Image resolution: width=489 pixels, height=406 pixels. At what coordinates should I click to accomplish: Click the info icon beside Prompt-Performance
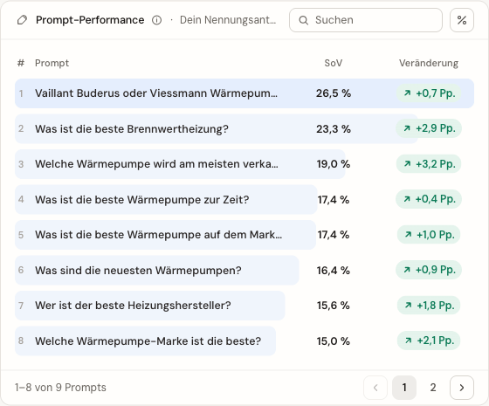click(156, 20)
